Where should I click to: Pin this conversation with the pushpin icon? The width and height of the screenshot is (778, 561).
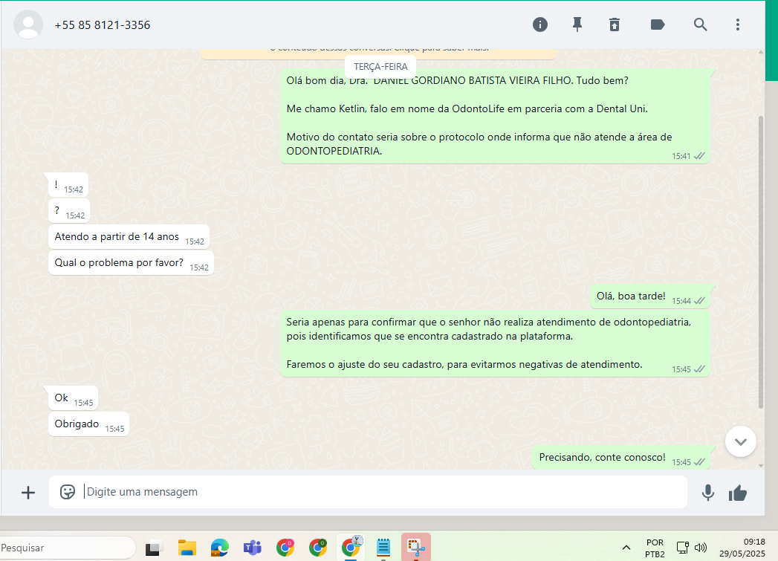pyautogui.click(x=577, y=25)
